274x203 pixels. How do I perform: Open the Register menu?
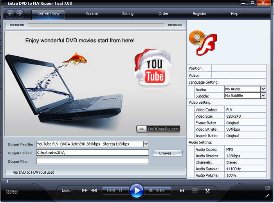click(199, 14)
